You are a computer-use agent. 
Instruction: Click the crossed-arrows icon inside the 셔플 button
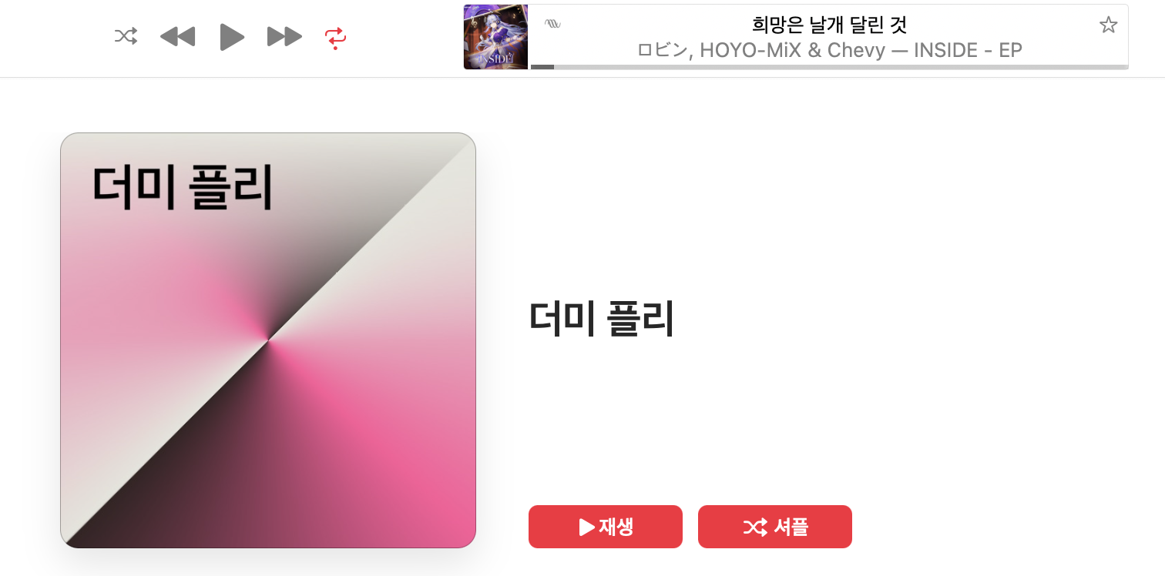click(755, 527)
